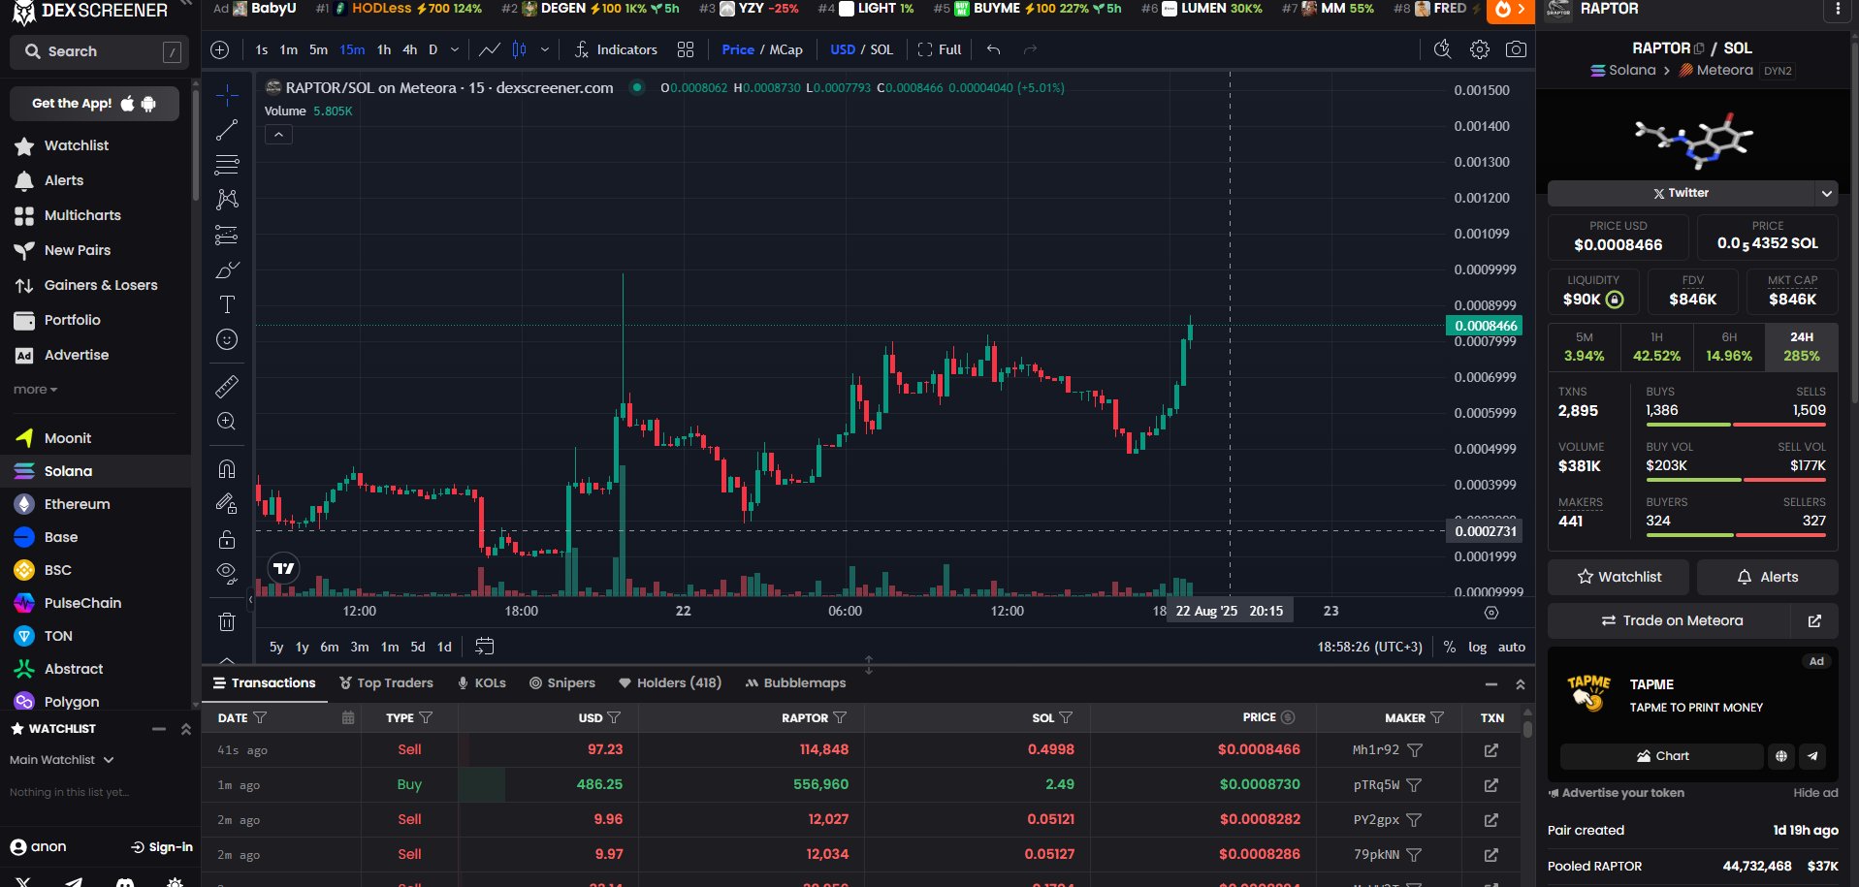Open the trending fire button
This screenshot has width=1859, height=887.
point(1510,10)
